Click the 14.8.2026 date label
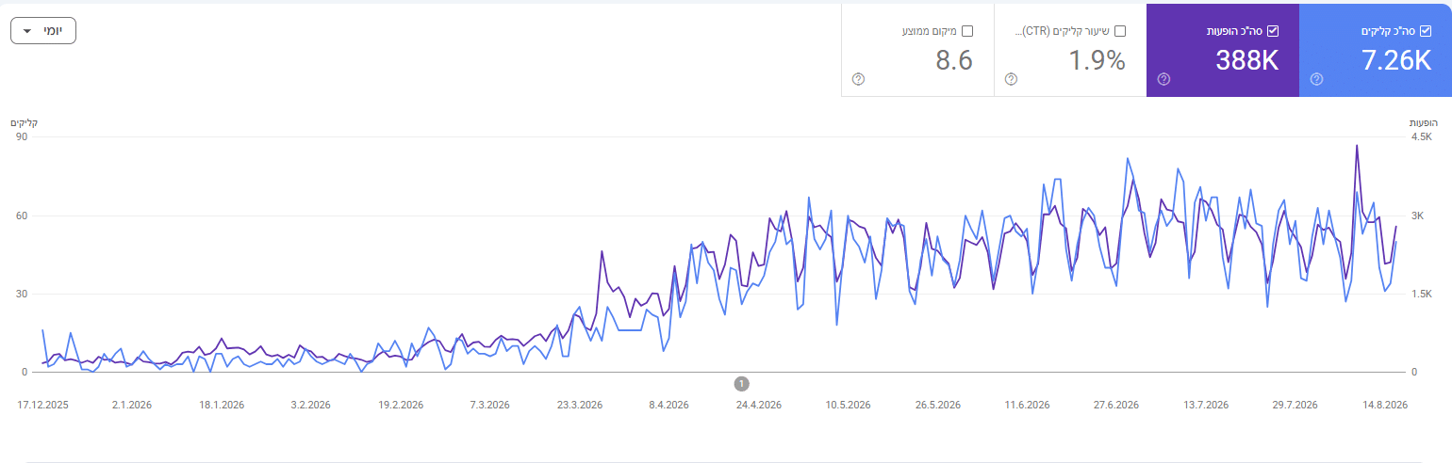This screenshot has width=1452, height=463. point(1384,405)
